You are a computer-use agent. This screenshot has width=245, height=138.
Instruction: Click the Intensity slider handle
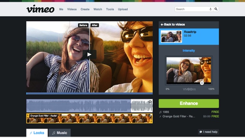[x=202, y=83]
